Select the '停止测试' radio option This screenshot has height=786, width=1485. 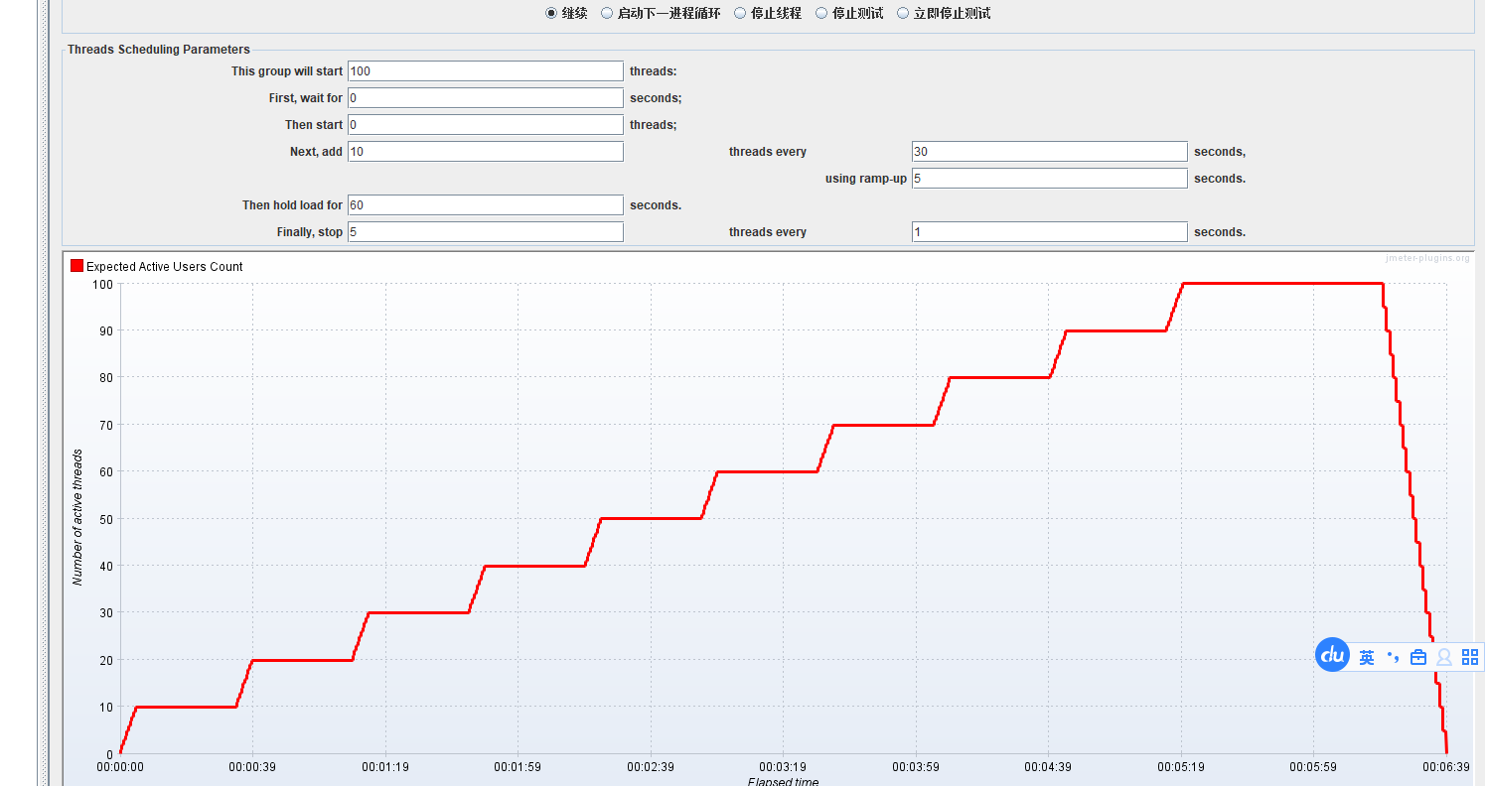pyautogui.click(x=821, y=13)
